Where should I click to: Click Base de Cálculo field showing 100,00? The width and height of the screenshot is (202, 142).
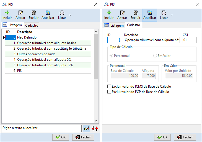pyautogui.click(x=125, y=76)
